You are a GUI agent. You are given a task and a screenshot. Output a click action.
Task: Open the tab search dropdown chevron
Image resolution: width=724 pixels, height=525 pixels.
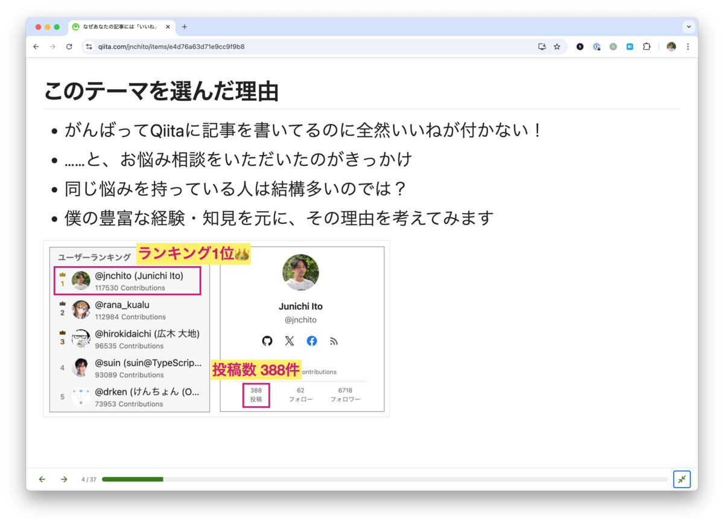pyautogui.click(x=688, y=27)
